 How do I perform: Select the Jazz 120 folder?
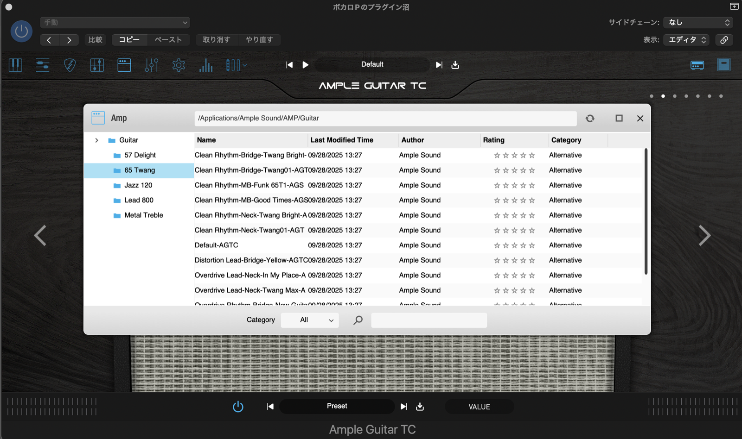(139, 185)
